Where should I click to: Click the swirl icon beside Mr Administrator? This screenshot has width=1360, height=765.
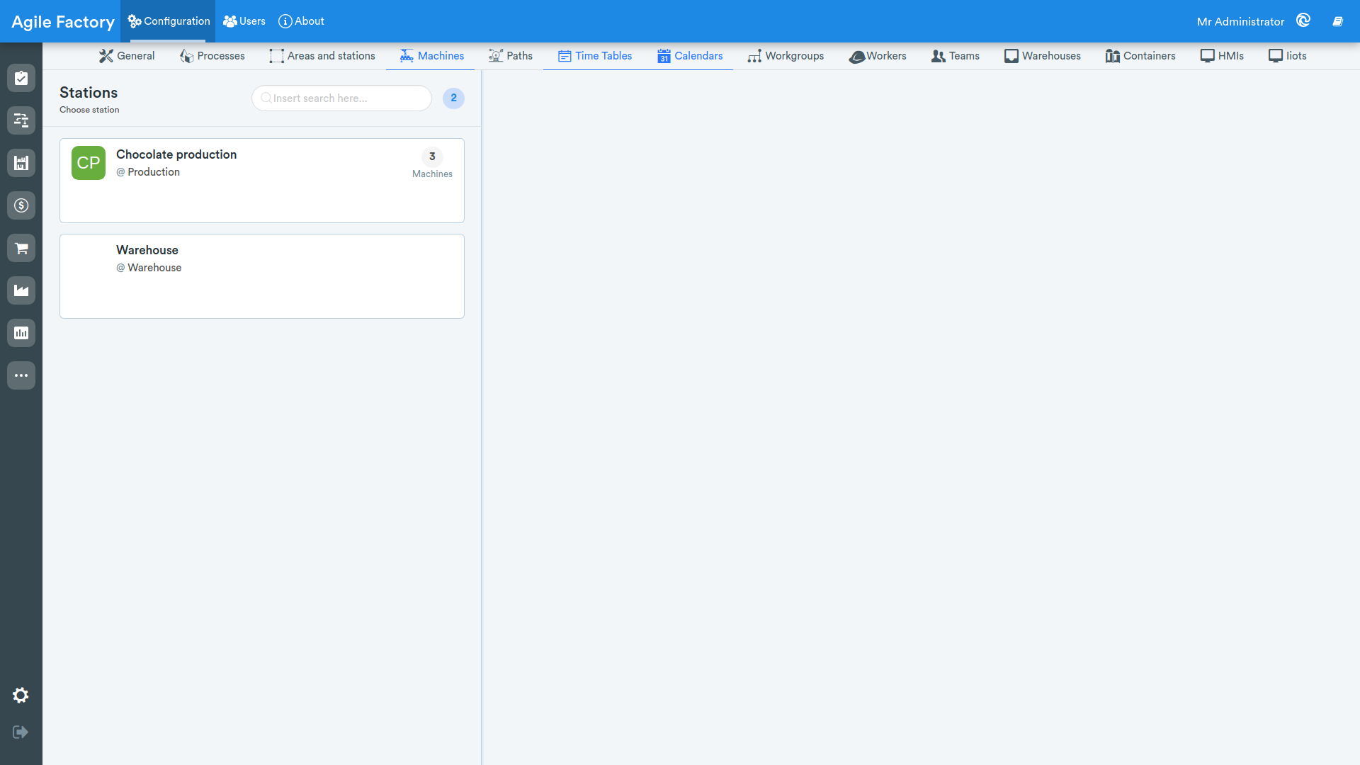coord(1303,21)
